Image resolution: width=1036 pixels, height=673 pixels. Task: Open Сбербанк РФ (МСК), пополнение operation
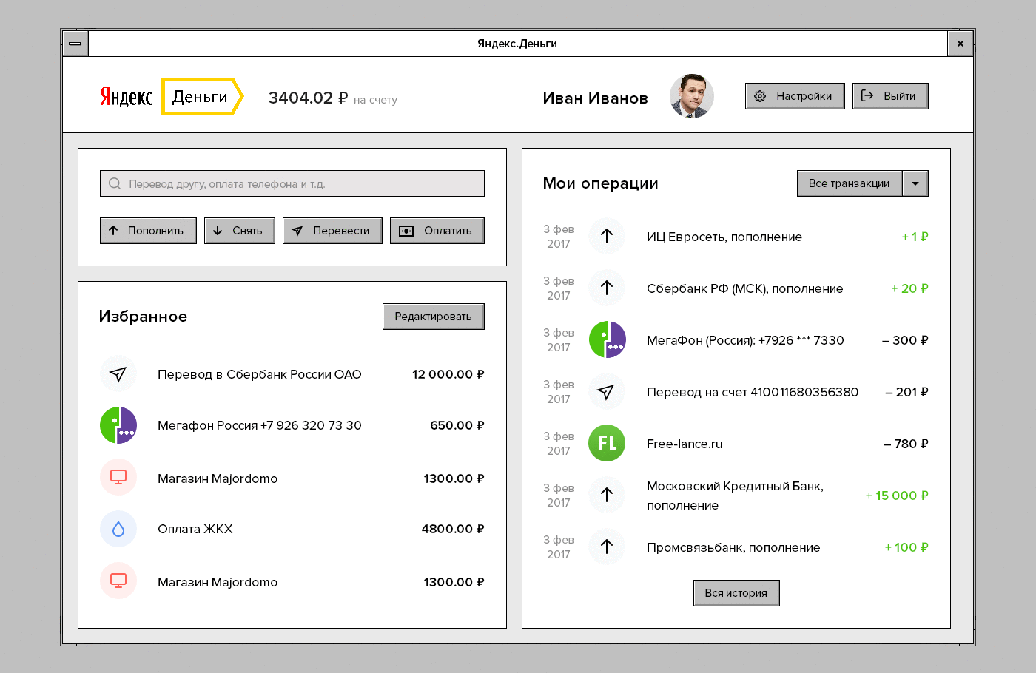pyautogui.click(x=745, y=288)
